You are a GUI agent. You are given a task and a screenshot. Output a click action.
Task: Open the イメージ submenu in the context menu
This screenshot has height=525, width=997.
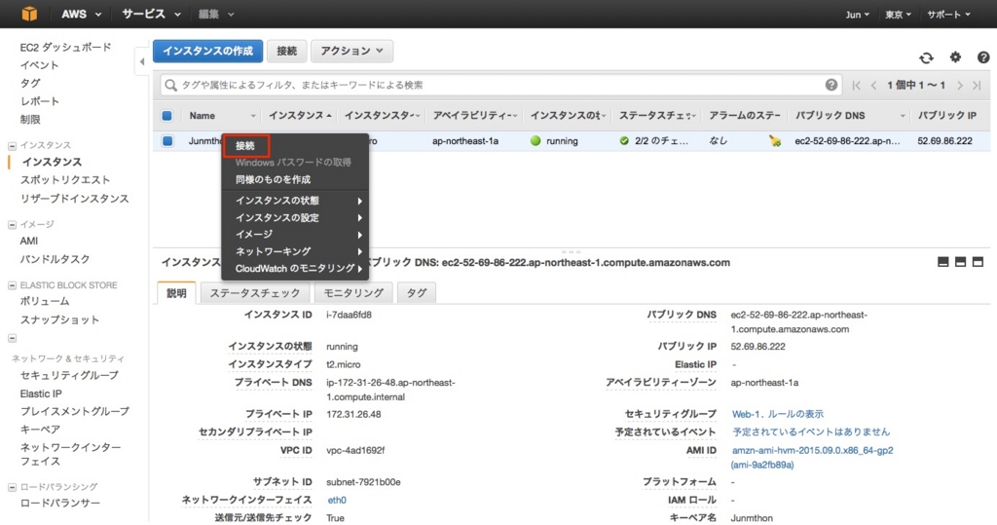point(295,234)
